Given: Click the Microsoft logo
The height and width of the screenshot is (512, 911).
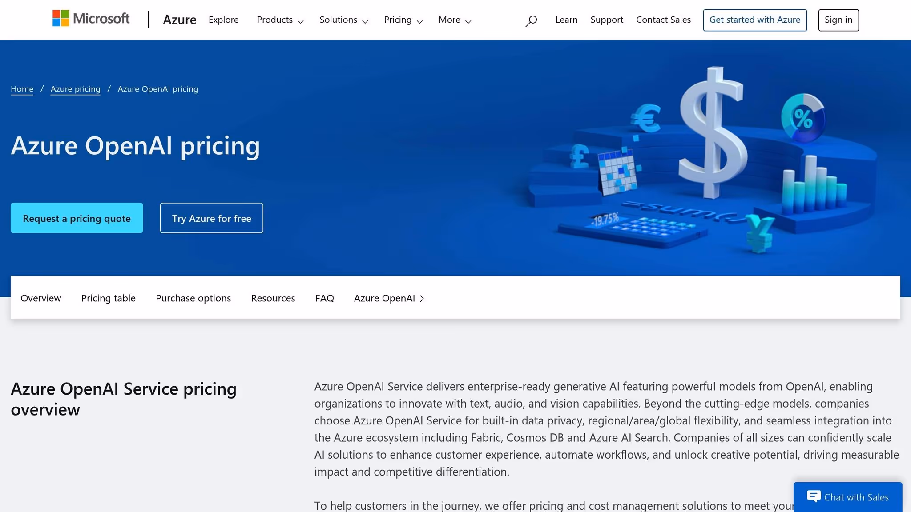Looking at the screenshot, I should pyautogui.click(x=91, y=19).
